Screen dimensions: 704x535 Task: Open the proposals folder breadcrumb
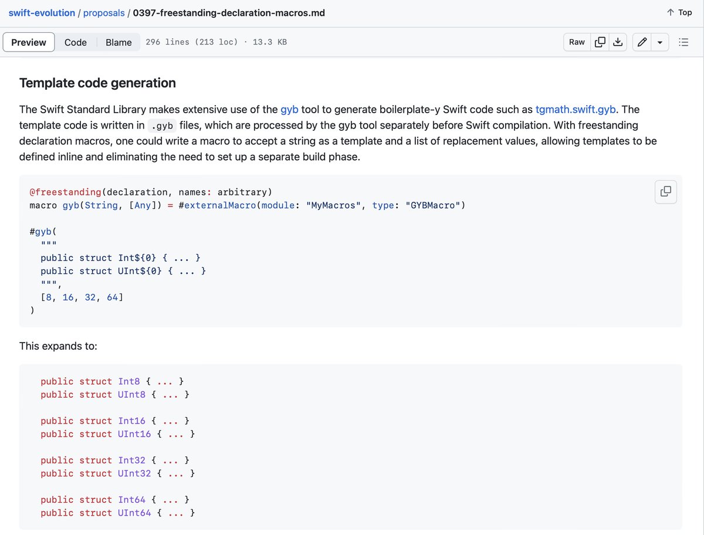click(104, 12)
